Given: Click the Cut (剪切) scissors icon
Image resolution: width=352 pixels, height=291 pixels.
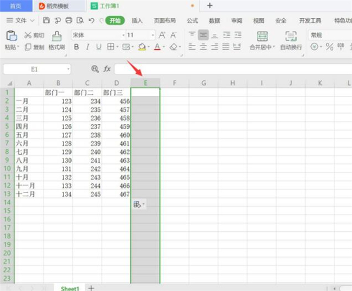Looking at the screenshot, I should [29, 35].
